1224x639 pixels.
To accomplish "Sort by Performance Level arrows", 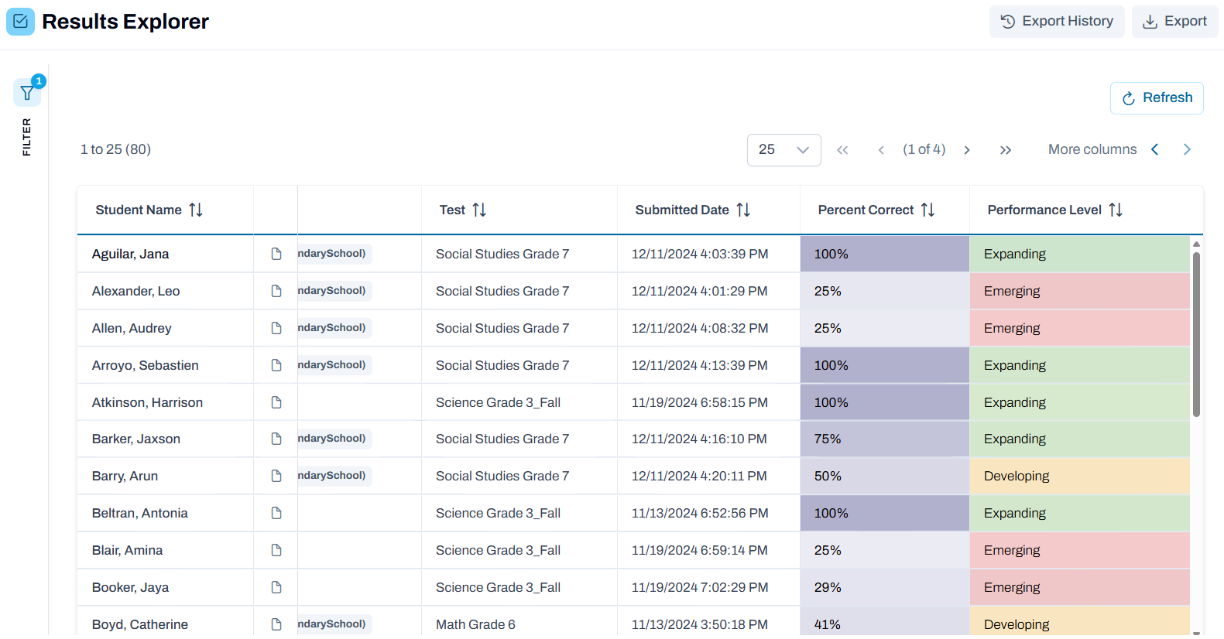I will (1116, 210).
